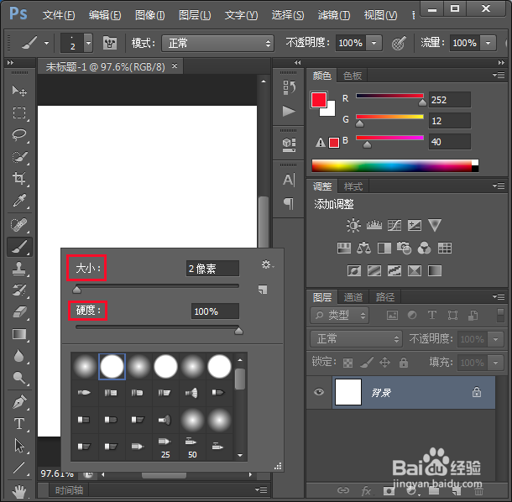
Task: Open the Color panel flyout menu
Action: pos(499,76)
